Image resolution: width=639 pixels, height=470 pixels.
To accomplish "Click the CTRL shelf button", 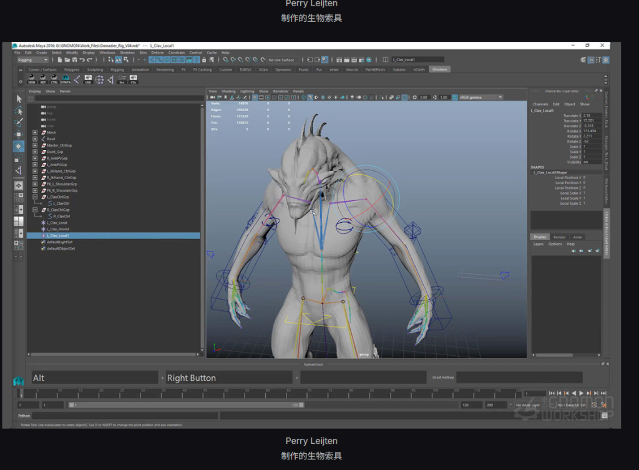I will tap(54, 79).
